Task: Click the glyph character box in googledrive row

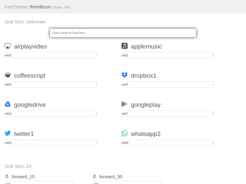Action: click(x=96, y=114)
